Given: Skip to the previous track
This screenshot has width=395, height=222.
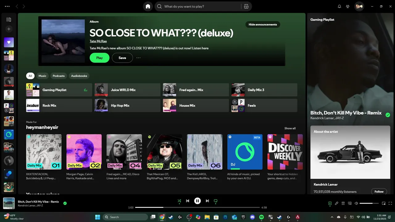Looking at the screenshot, I should [188, 201].
